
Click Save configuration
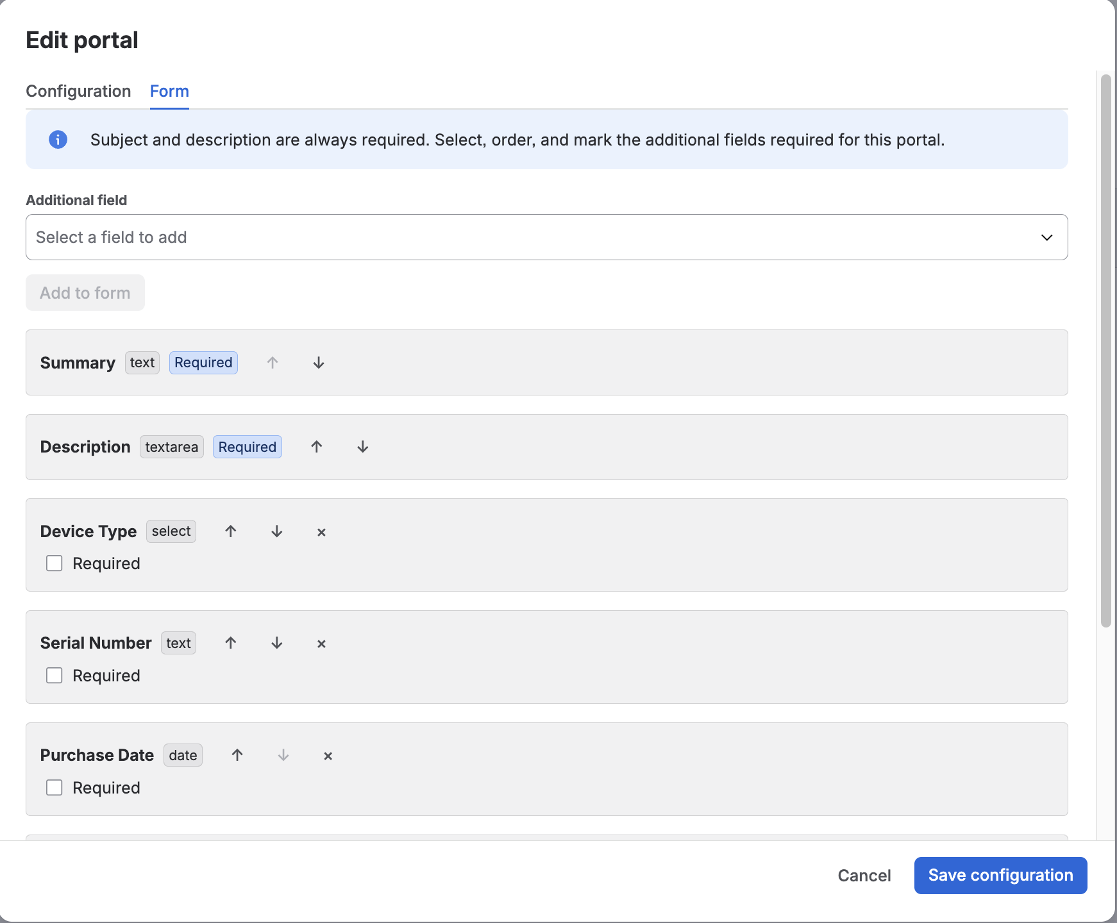pyautogui.click(x=1001, y=876)
